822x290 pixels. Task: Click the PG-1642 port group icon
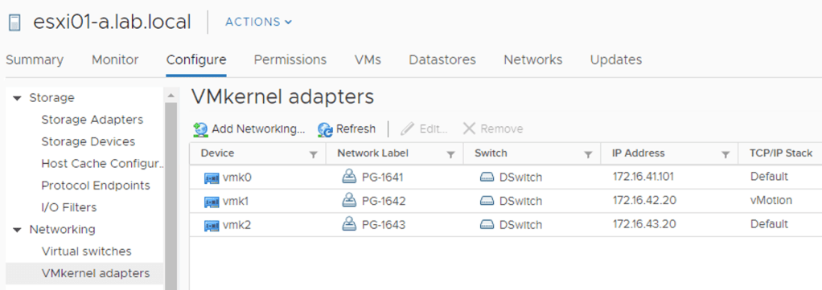click(349, 200)
